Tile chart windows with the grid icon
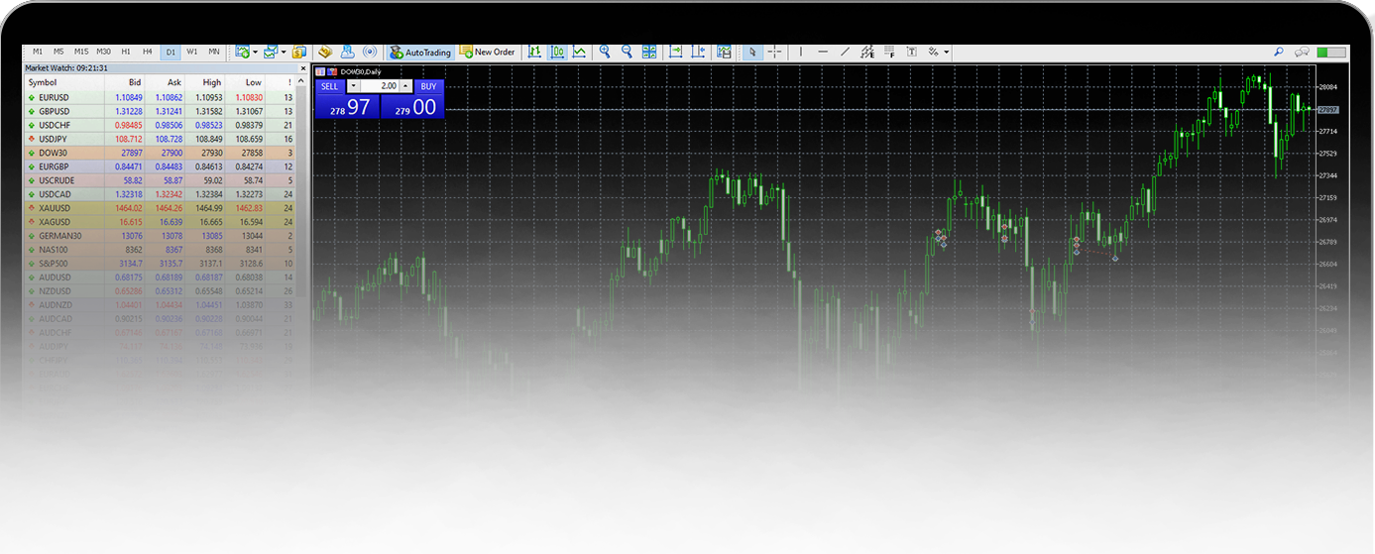 click(x=649, y=52)
